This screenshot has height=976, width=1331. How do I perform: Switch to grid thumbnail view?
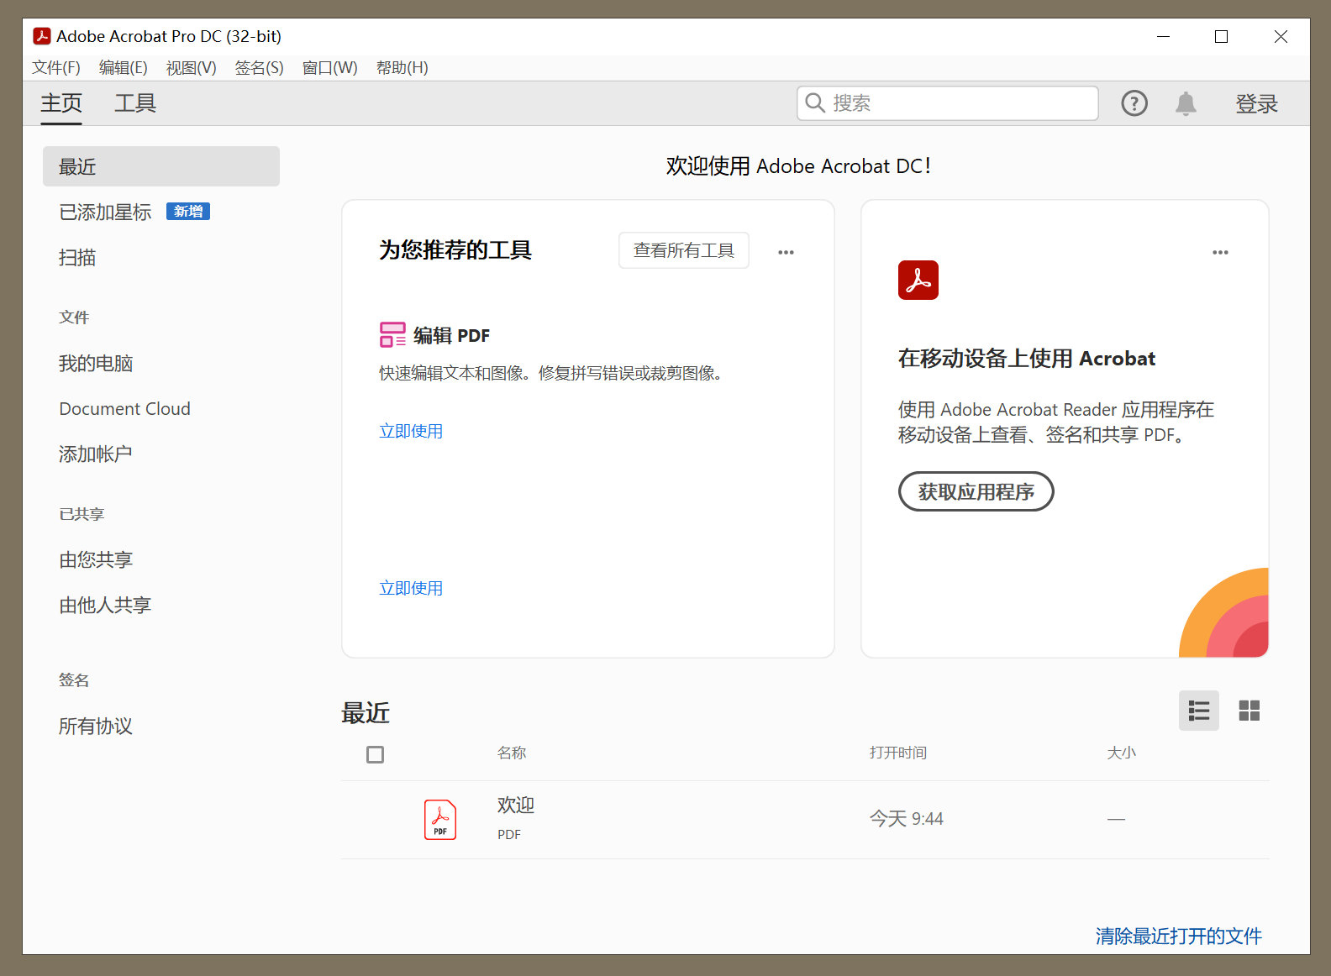tap(1249, 711)
